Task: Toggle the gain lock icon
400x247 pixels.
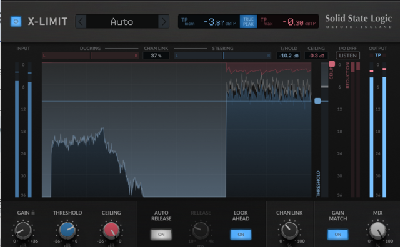Action: click(x=33, y=212)
